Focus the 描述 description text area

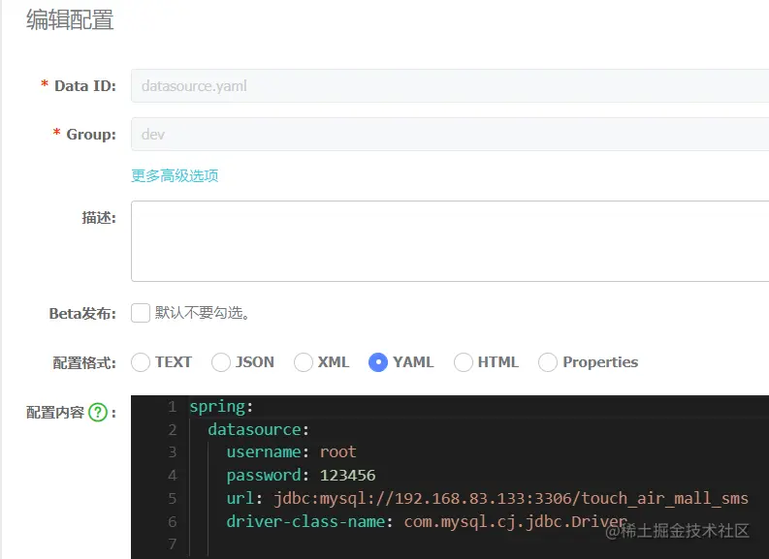click(x=450, y=241)
